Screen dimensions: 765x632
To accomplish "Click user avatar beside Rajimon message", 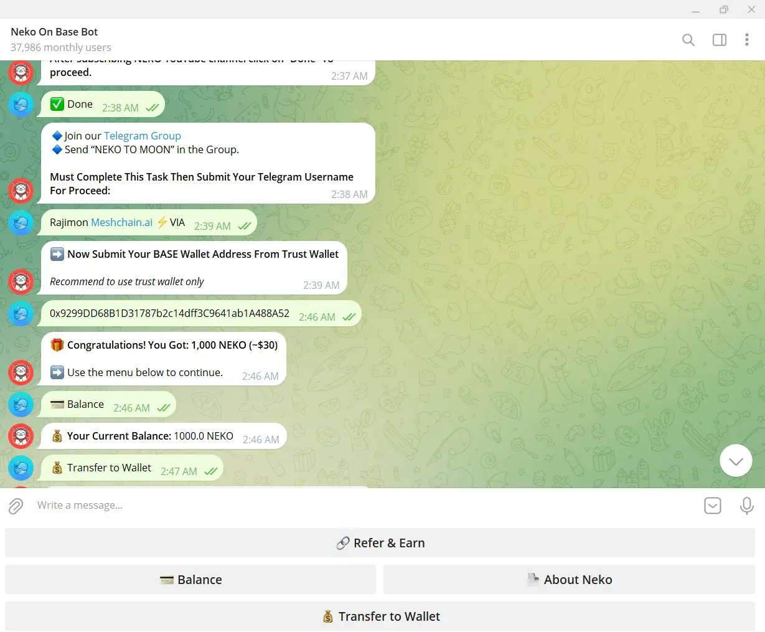I will (21, 222).
